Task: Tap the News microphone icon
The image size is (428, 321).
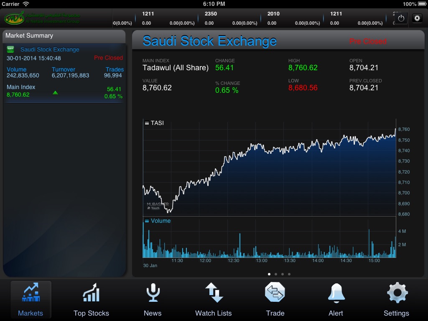Action: pos(153,292)
